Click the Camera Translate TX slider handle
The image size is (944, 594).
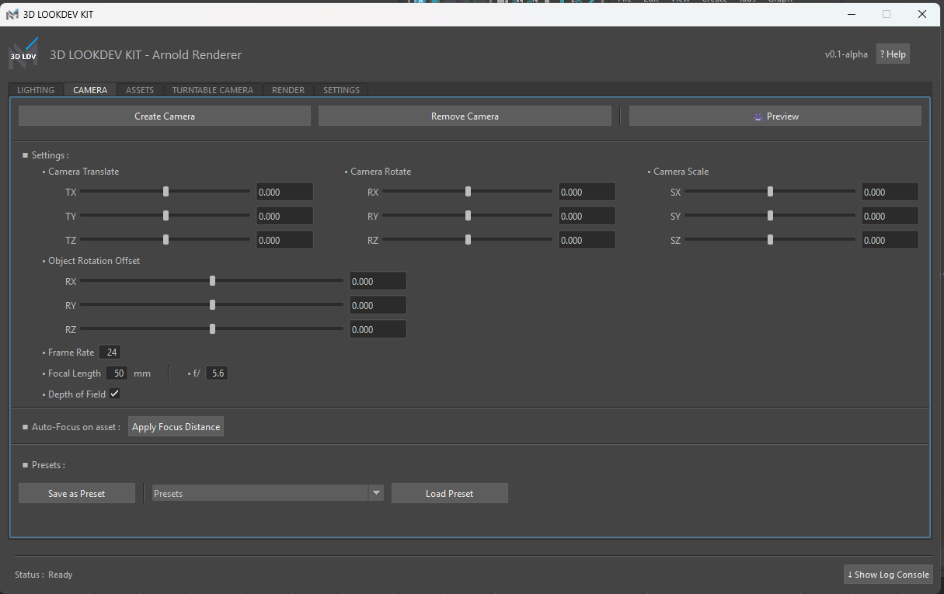pos(166,192)
